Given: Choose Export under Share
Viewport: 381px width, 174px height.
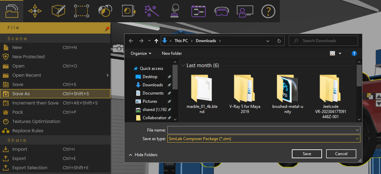Looking at the screenshot, I should 55,159.
